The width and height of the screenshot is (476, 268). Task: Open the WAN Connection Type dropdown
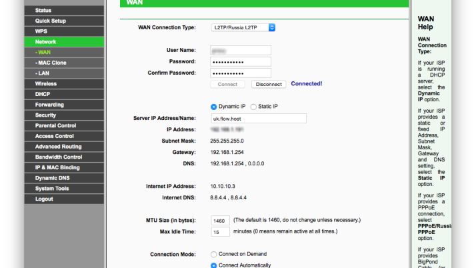point(243,27)
